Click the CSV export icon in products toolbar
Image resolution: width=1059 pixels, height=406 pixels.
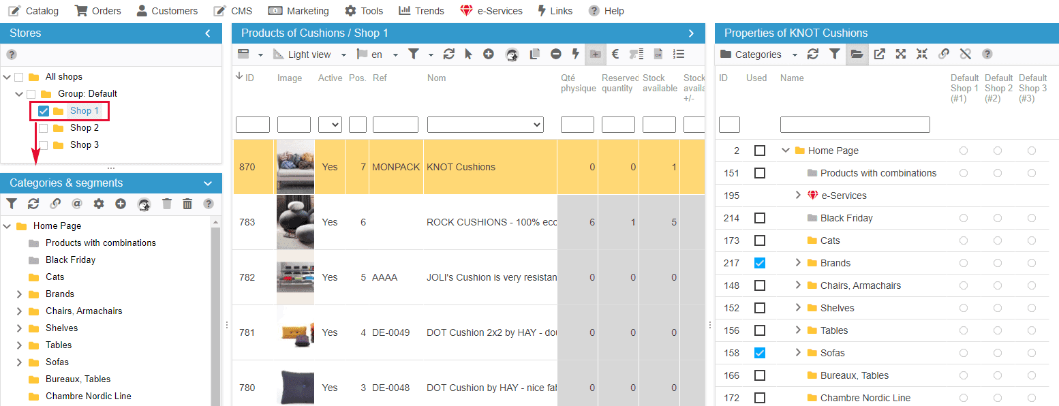[x=658, y=54]
